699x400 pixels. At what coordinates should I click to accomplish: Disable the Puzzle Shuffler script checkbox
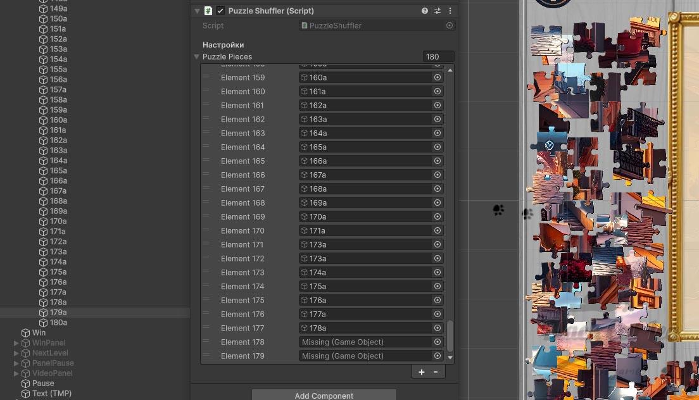click(x=220, y=11)
